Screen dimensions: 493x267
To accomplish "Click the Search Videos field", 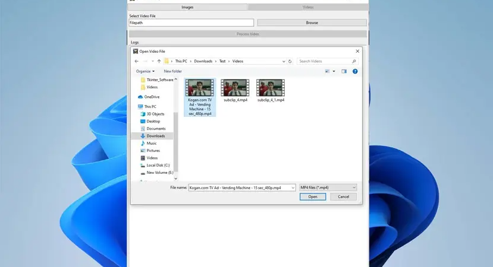I will 324,61.
